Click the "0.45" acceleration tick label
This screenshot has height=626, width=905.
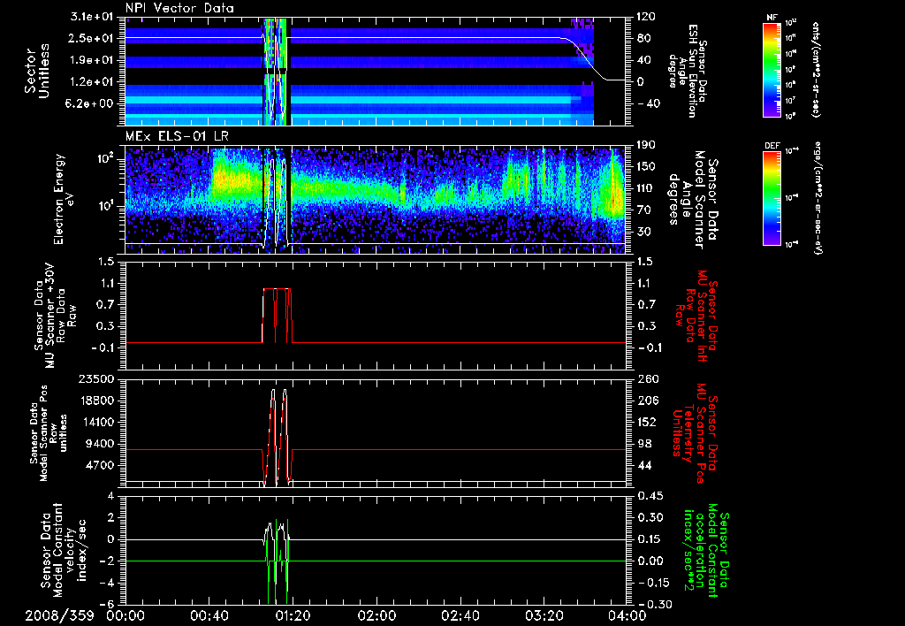(650, 496)
